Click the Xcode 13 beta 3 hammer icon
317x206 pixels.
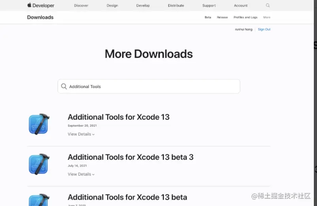point(39,164)
